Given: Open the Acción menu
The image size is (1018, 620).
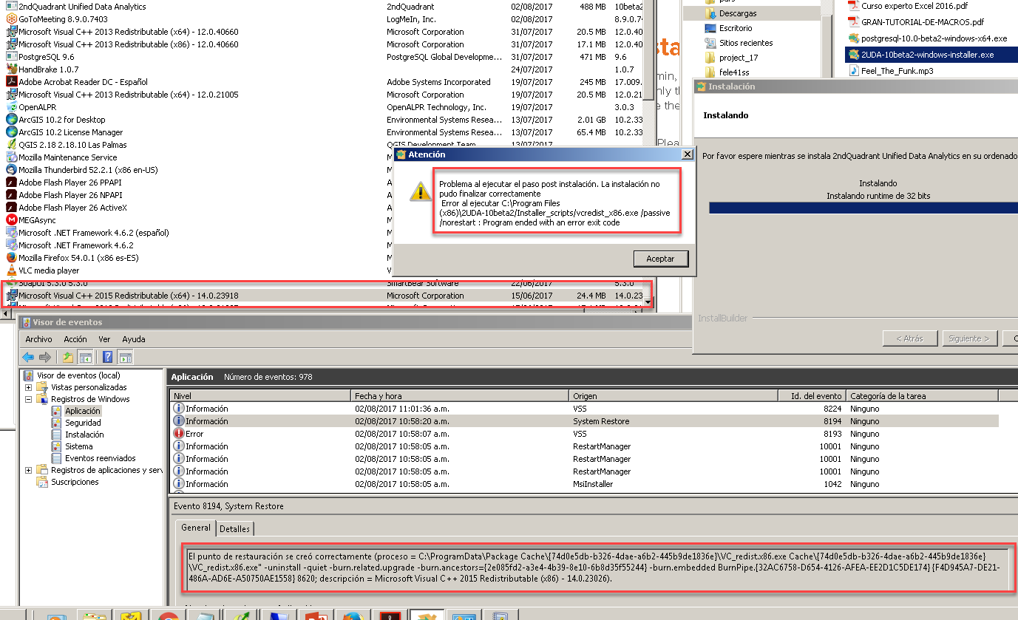Looking at the screenshot, I should click(75, 339).
